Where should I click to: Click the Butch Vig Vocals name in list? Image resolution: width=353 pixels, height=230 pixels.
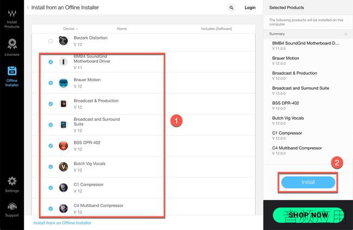[90, 163]
